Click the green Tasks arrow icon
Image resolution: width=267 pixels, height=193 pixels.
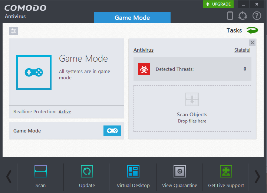(x=253, y=30)
